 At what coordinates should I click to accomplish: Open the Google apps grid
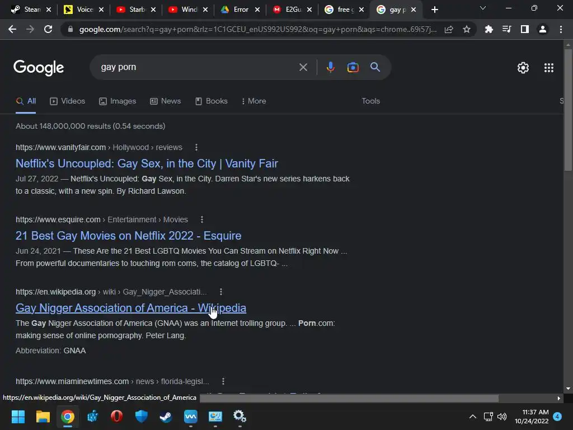point(548,68)
